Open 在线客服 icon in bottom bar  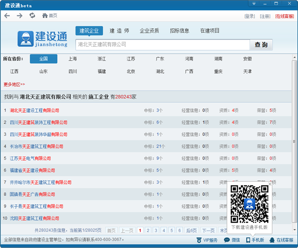tap(281, 240)
